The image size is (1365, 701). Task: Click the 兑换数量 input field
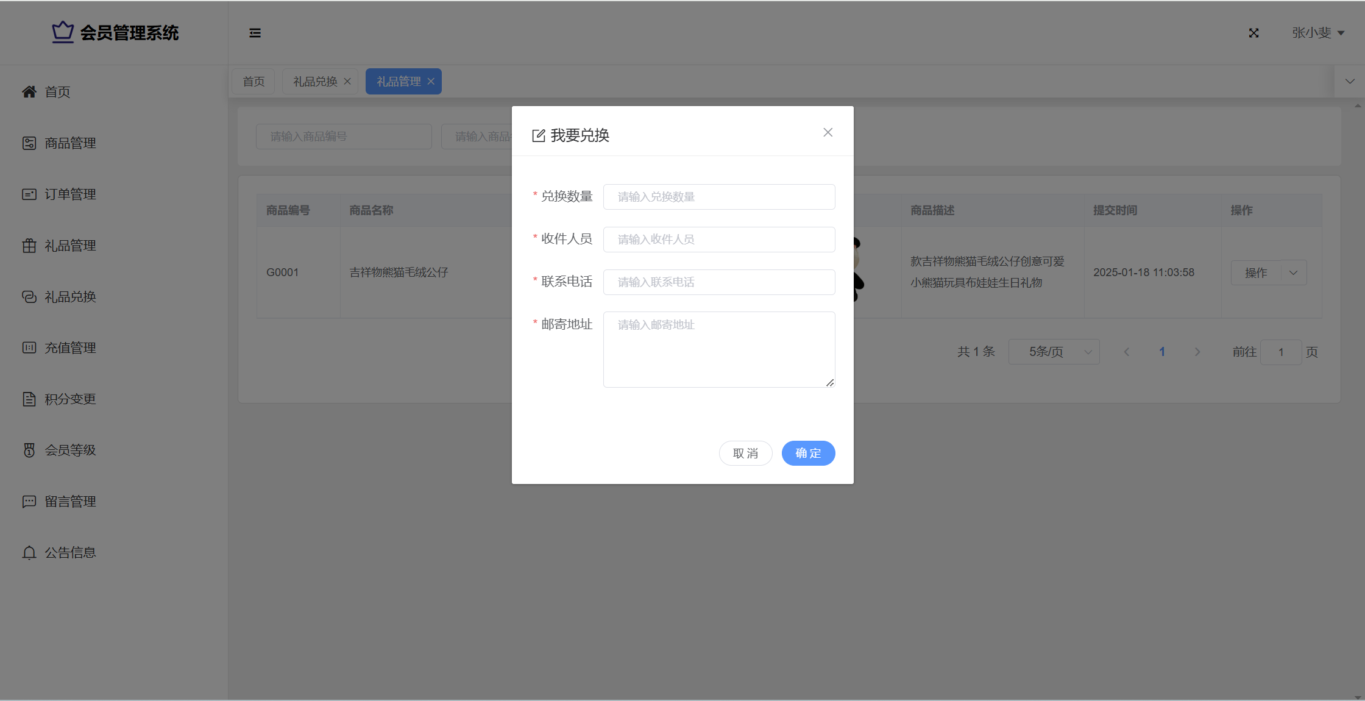719,197
